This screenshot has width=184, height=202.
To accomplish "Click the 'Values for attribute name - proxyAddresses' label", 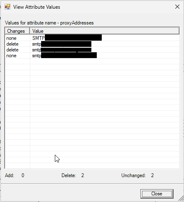I will coord(49,23).
